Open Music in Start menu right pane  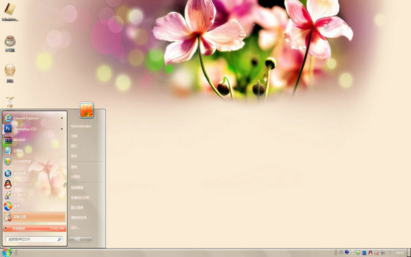coord(74,156)
